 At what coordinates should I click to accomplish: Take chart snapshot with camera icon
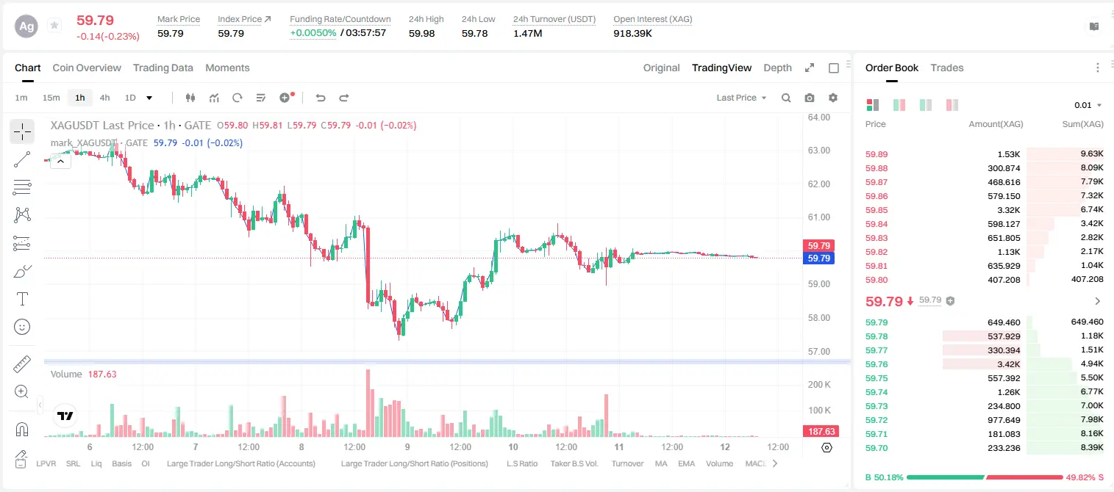(810, 98)
